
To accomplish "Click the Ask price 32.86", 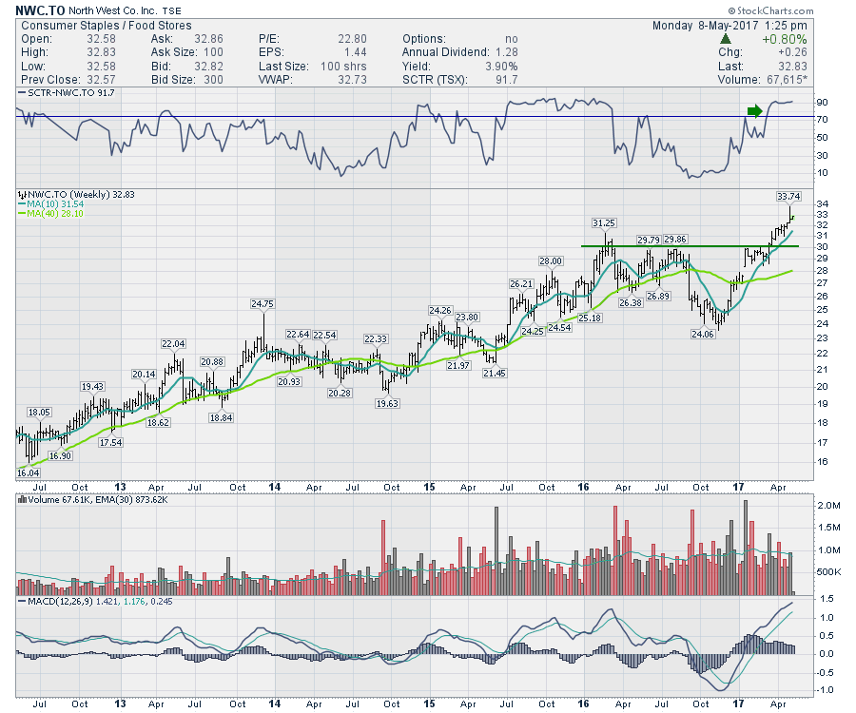I will [x=208, y=39].
